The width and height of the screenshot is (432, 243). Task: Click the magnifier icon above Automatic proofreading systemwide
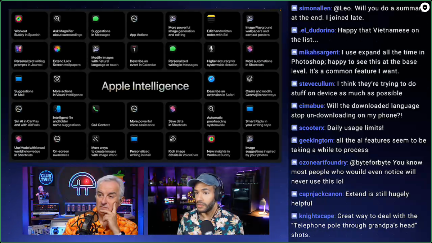[x=211, y=109]
